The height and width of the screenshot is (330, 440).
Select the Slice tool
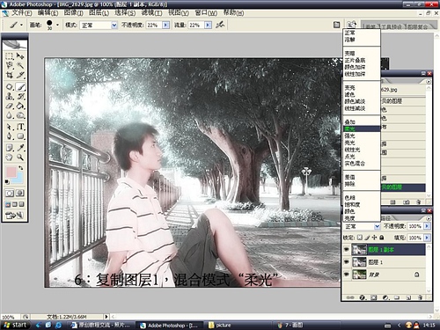click(20, 75)
